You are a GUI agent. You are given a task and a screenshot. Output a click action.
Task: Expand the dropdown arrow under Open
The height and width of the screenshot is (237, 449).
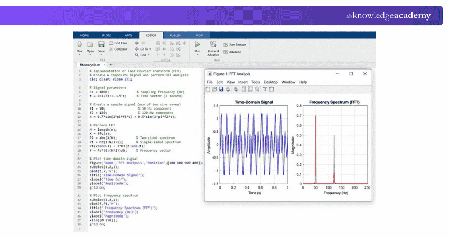(90, 55)
